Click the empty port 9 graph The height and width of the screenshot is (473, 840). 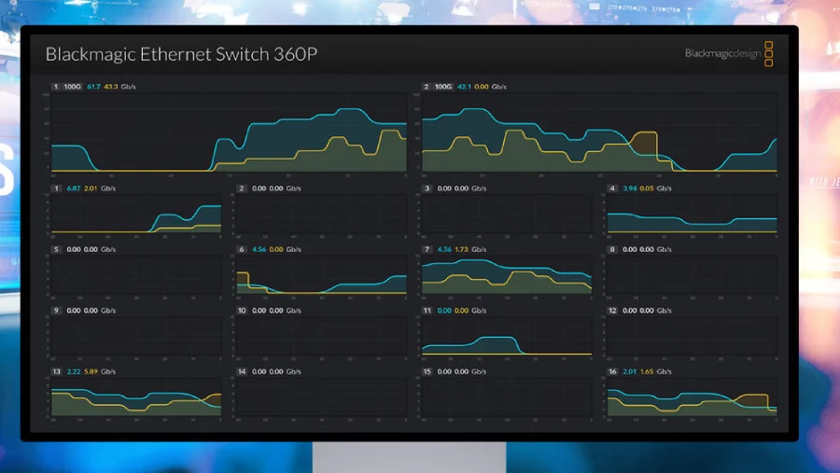pyautogui.click(x=136, y=337)
